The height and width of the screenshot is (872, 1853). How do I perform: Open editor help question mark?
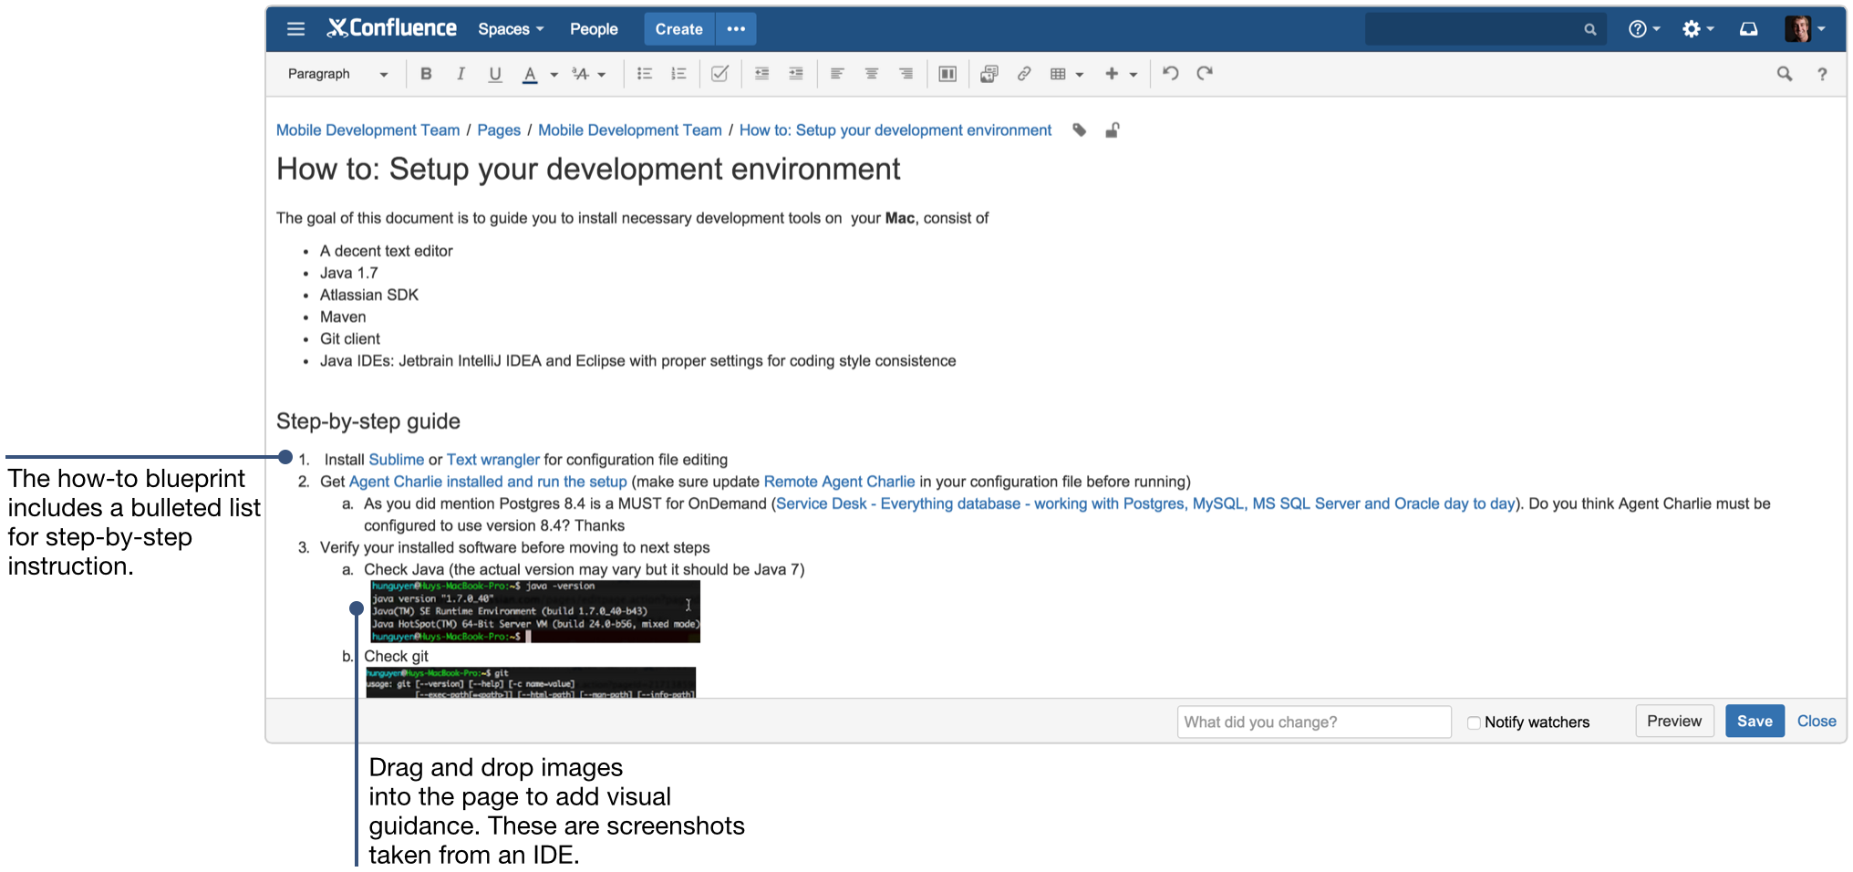(1822, 74)
